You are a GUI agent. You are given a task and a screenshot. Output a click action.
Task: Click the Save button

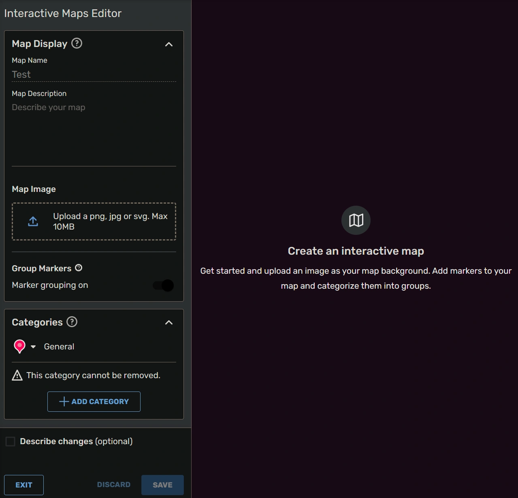pos(162,485)
